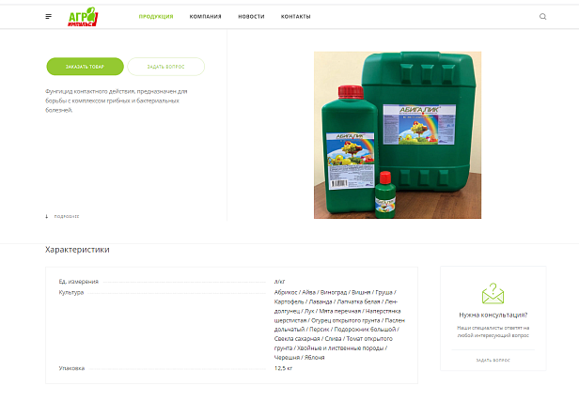
Task: Click the Agro Impulse logo
Action: 83,17
